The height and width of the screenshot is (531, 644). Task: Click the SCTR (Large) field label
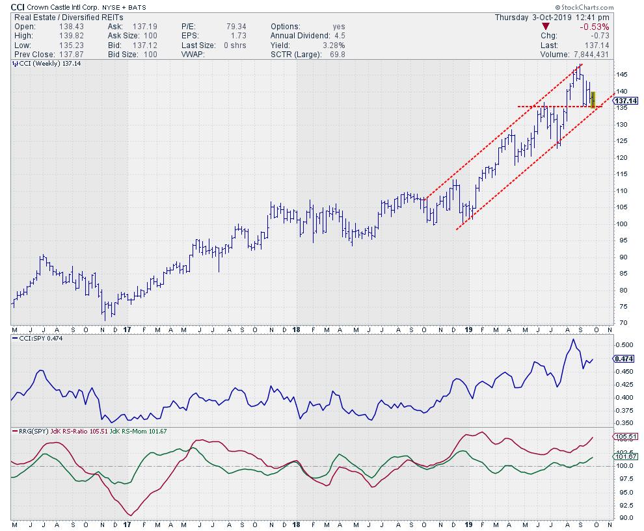pyautogui.click(x=297, y=55)
